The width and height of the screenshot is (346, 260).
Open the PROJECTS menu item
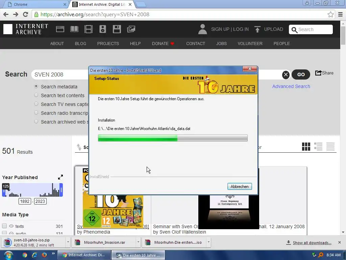[108, 44]
